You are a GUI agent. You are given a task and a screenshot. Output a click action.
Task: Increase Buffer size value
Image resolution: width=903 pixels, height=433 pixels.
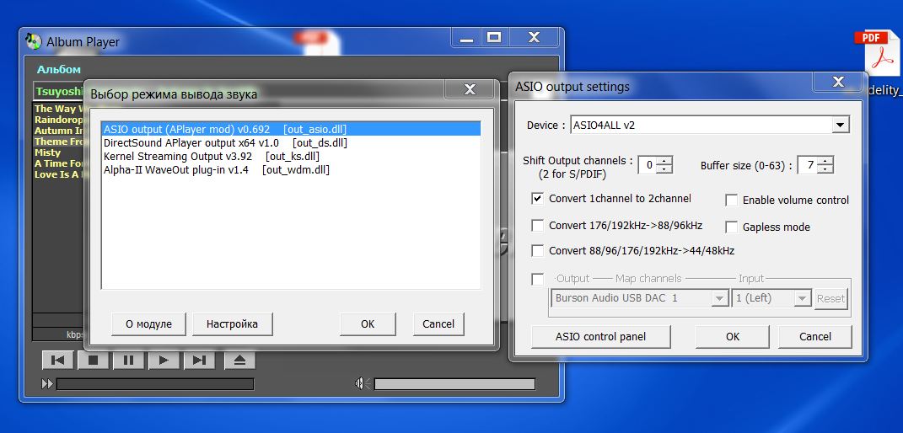click(825, 161)
